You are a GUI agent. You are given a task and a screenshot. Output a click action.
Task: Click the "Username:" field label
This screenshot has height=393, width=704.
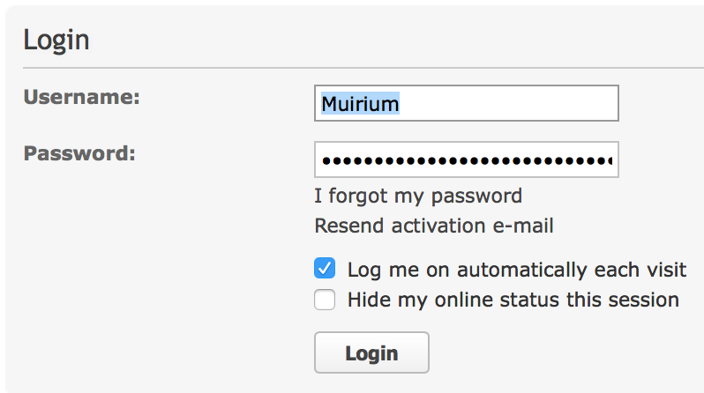82,97
